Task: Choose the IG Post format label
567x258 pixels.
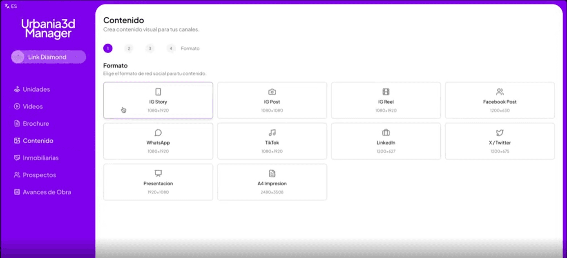Action: tap(272, 102)
